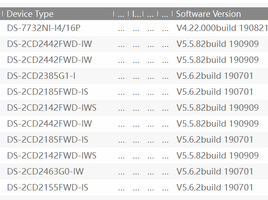Screen dimensions: 268x200
Task: Click column divider after Device Type header
Action: tap(113, 14)
